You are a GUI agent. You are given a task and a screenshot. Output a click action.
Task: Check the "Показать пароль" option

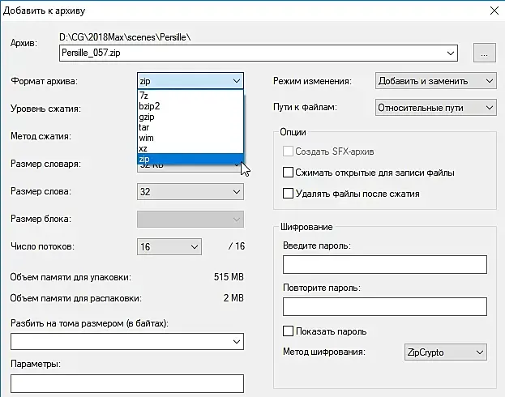(x=288, y=331)
